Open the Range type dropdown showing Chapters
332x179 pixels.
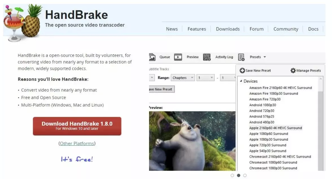click(183, 77)
